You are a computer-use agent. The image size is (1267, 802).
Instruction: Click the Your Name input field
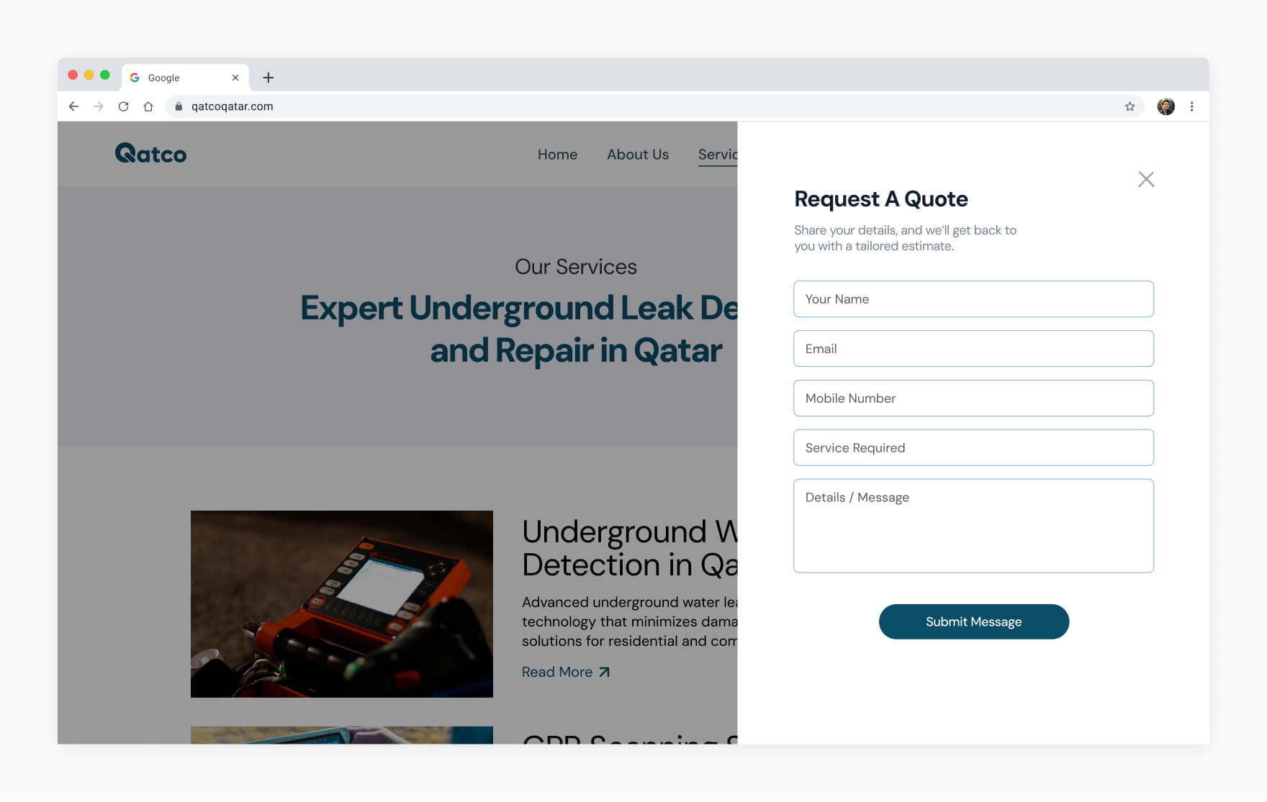(x=973, y=299)
